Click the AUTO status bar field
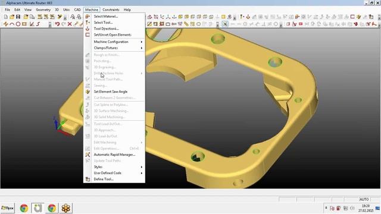The width and height of the screenshot is (381, 214). pos(364,199)
